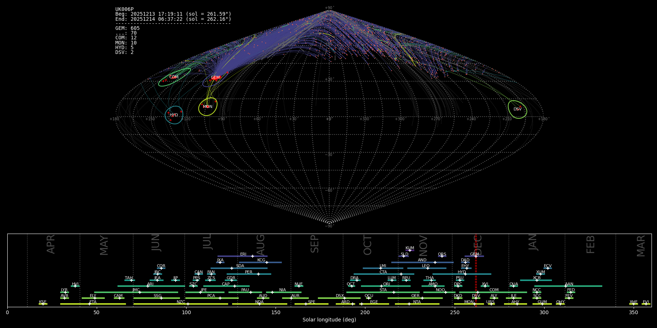Click the 'Solar longitude (deg)' axis label
This screenshot has height=328, width=657.
329,320
